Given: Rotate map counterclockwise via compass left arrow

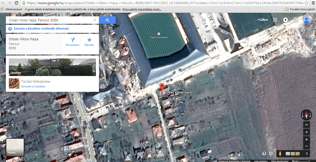Looking at the screenshot, I should (x=303, y=115).
